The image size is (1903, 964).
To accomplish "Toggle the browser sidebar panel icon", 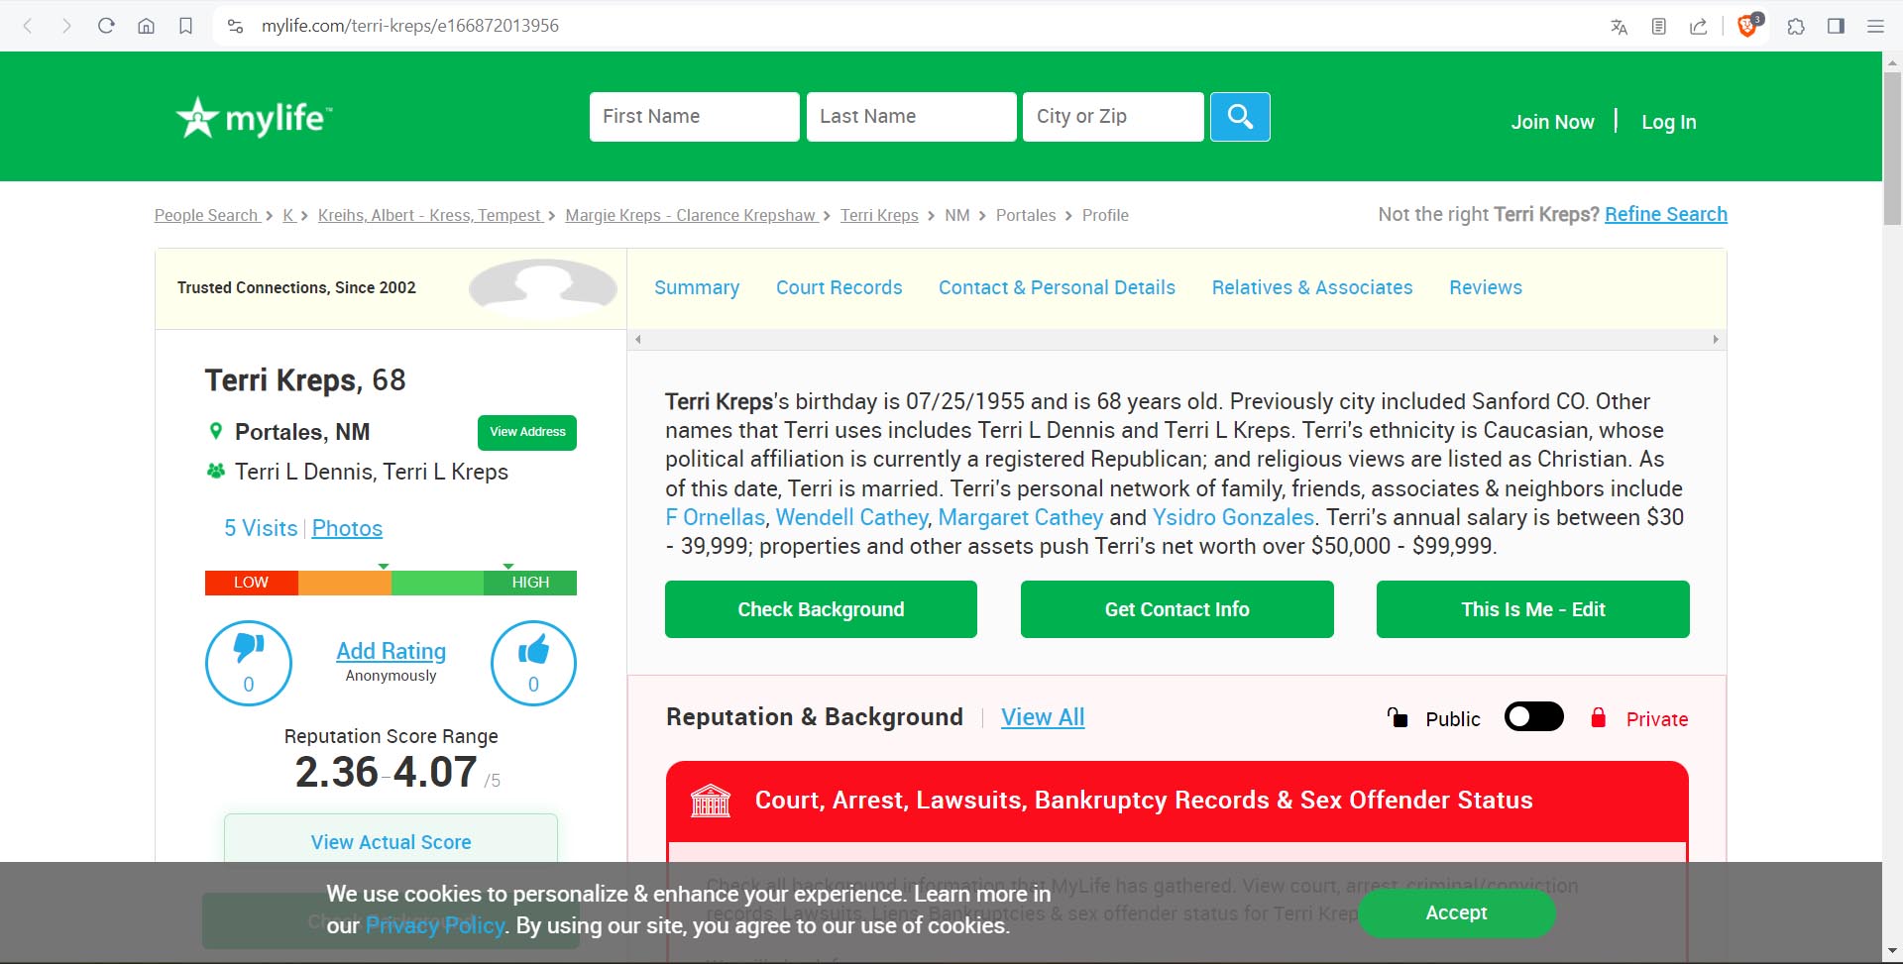I will [1836, 27].
